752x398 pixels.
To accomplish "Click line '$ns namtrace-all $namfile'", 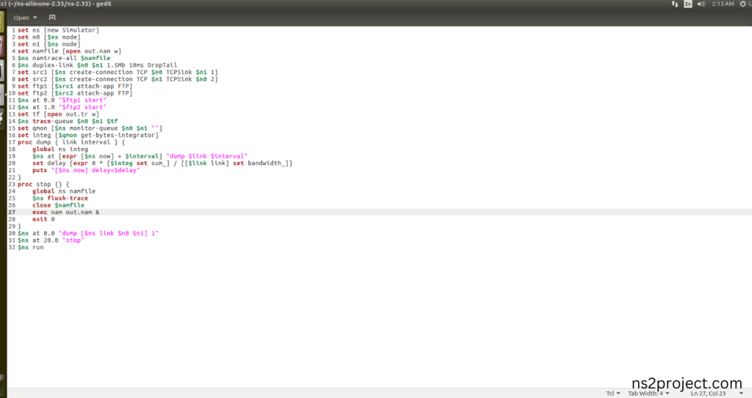I will coord(65,59).
